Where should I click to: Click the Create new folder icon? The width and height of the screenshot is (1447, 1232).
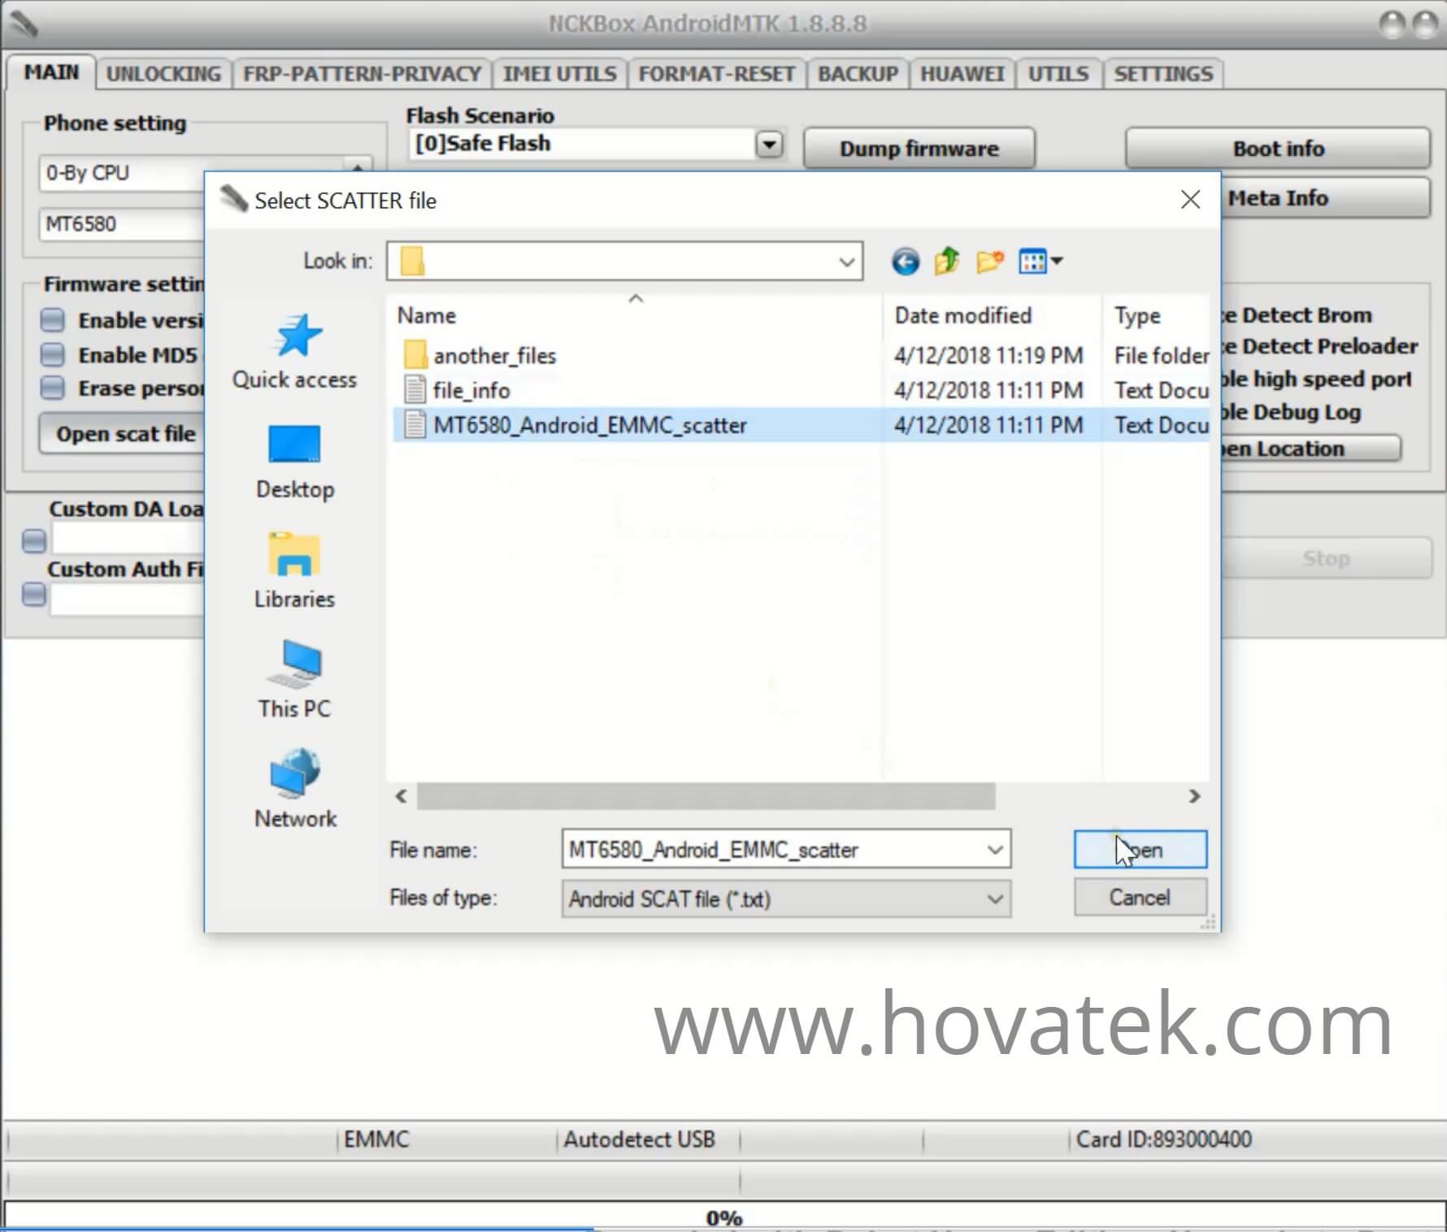point(989,260)
